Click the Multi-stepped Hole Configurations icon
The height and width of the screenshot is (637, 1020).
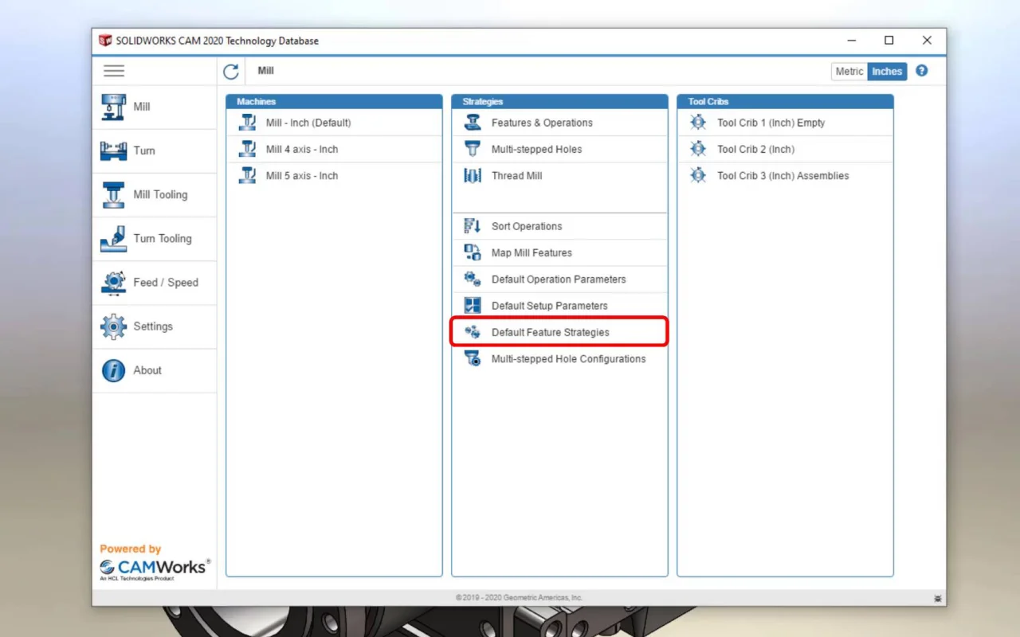[473, 359]
